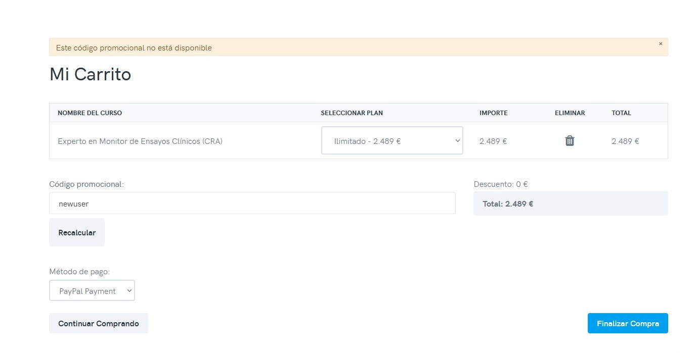Viewport: 695px width, 353px height.
Task: Click the Código promocional label
Action: coord(86,184)
